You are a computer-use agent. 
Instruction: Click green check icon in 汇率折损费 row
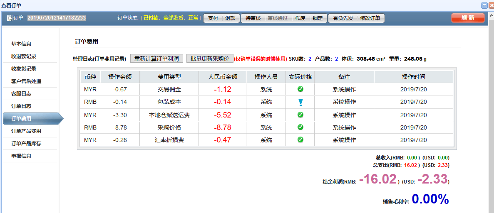[300, 140]
